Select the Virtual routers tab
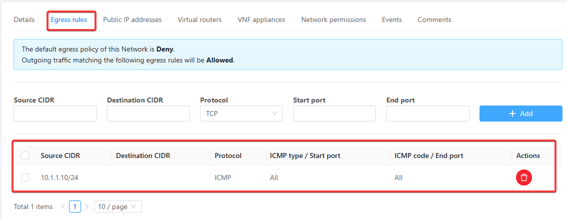Screen dimensions: 567x219 click(199, 20)
